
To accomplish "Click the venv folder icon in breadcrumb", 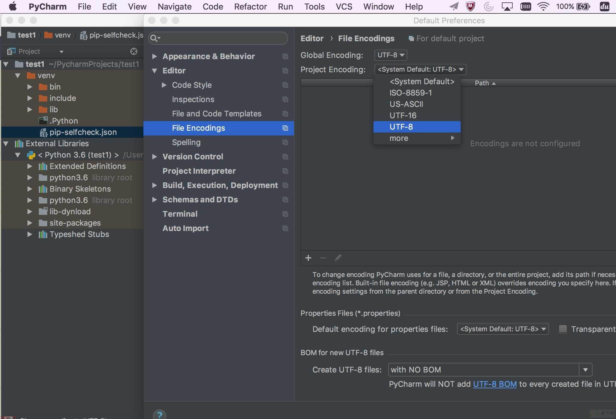I will pos(48,35).
